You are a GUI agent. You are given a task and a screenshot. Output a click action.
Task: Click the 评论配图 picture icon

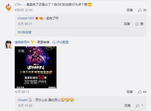click(x=54, y=42)
